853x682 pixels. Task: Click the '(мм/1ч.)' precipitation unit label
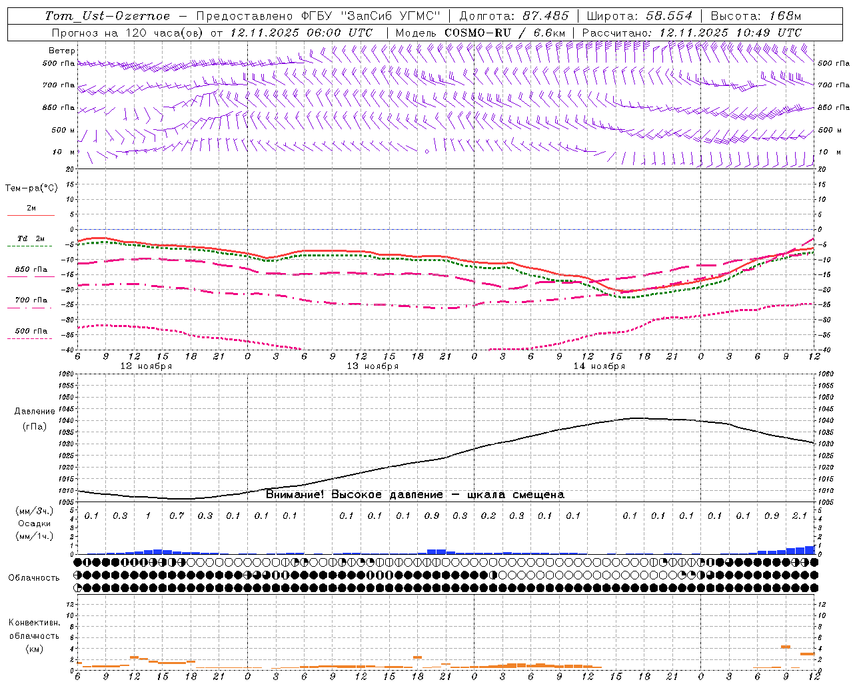tap(35, 536)
